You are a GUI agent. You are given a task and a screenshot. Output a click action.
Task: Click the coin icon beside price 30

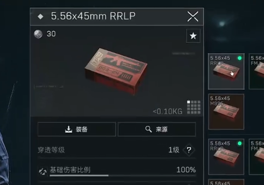click(38, 34)
